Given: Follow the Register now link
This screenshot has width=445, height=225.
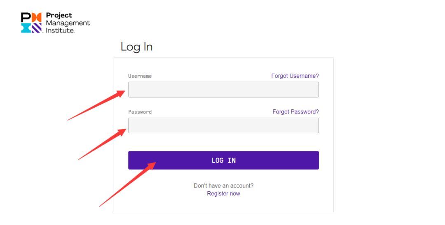Looking at the screenshot, I should point(223,193).
